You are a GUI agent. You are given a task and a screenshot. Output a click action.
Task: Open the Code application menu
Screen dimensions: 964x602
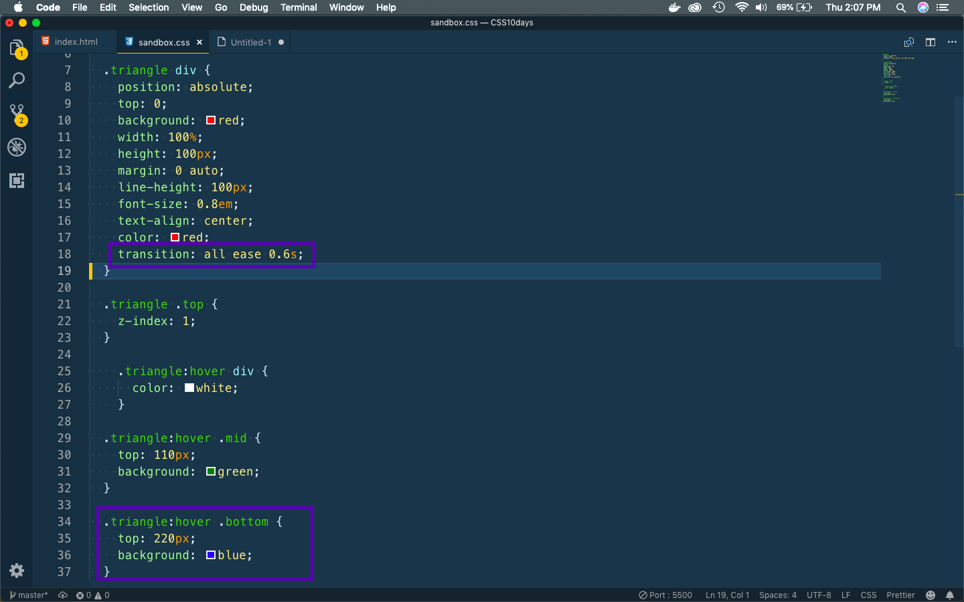coord(48,7)
